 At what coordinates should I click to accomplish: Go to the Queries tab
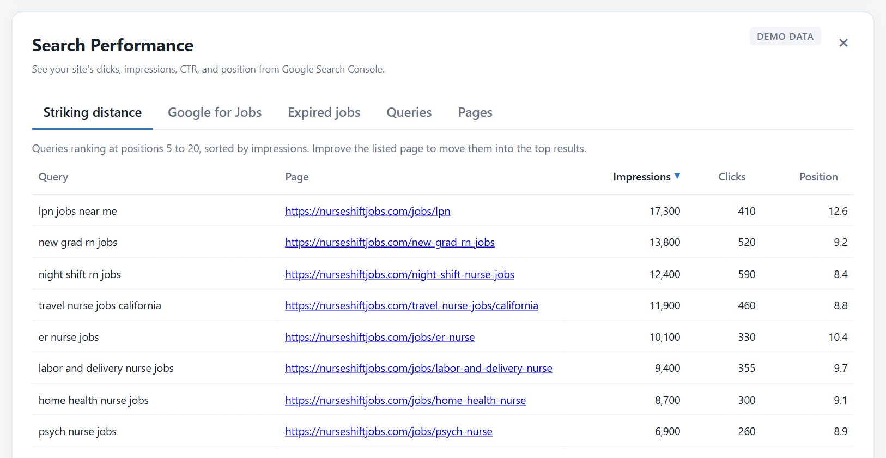409,112
